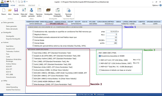Open the quick access toolbar customize arrow
This screenshot has width=162, height=96.
(27, 2)
